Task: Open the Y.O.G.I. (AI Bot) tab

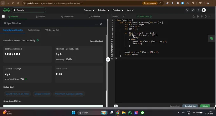Action: click(x=52, y=30)
